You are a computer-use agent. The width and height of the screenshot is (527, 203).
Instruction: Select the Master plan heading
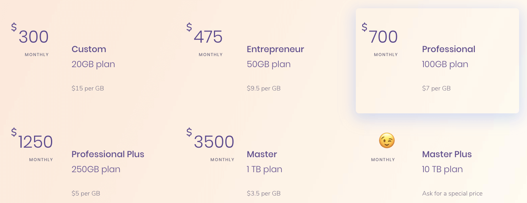tap(262, 154)
